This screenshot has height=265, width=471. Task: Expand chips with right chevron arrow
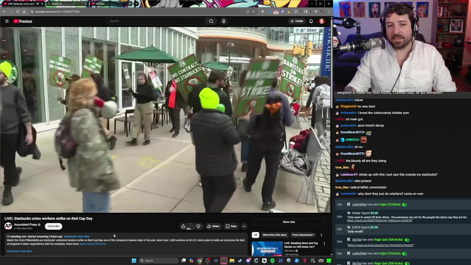321,235
